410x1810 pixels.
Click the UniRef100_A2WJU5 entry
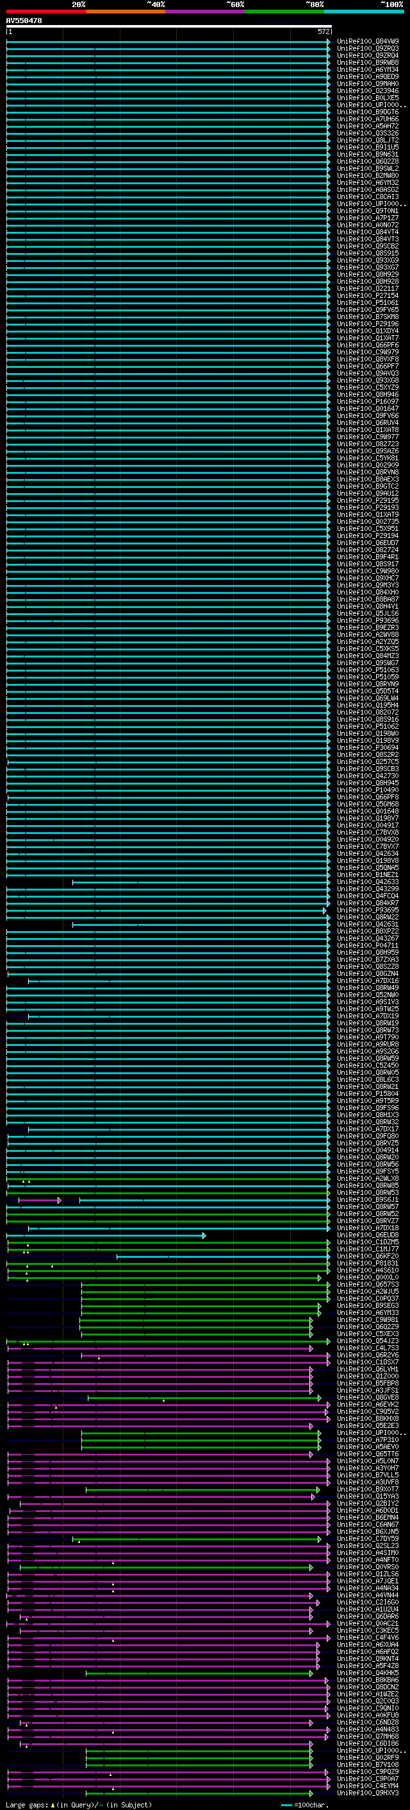[x=368, y=1291]
